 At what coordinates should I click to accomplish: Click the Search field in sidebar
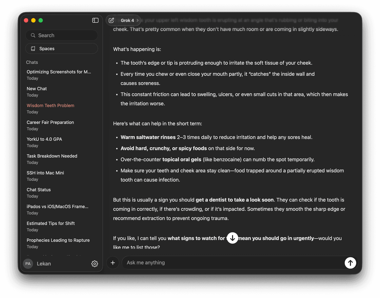[61, 35]
